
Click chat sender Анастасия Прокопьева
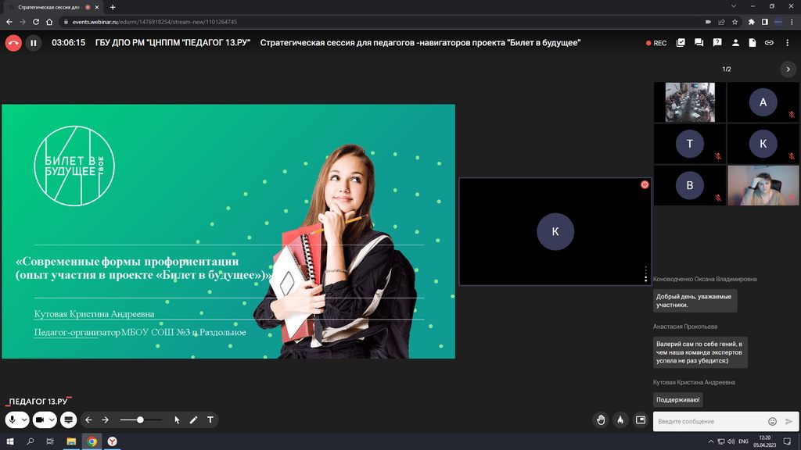(x=685, y=327)
